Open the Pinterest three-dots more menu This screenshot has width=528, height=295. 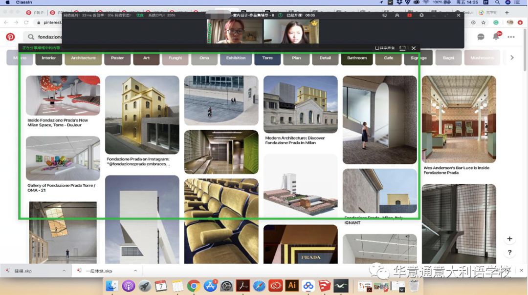511,37
